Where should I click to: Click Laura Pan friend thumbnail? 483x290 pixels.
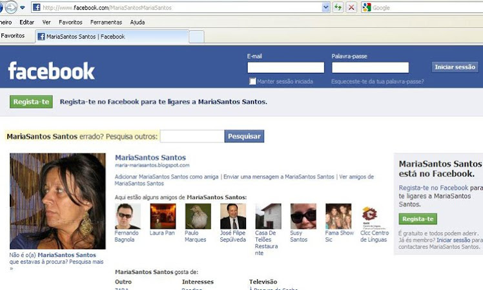click(x=163, y=216)
